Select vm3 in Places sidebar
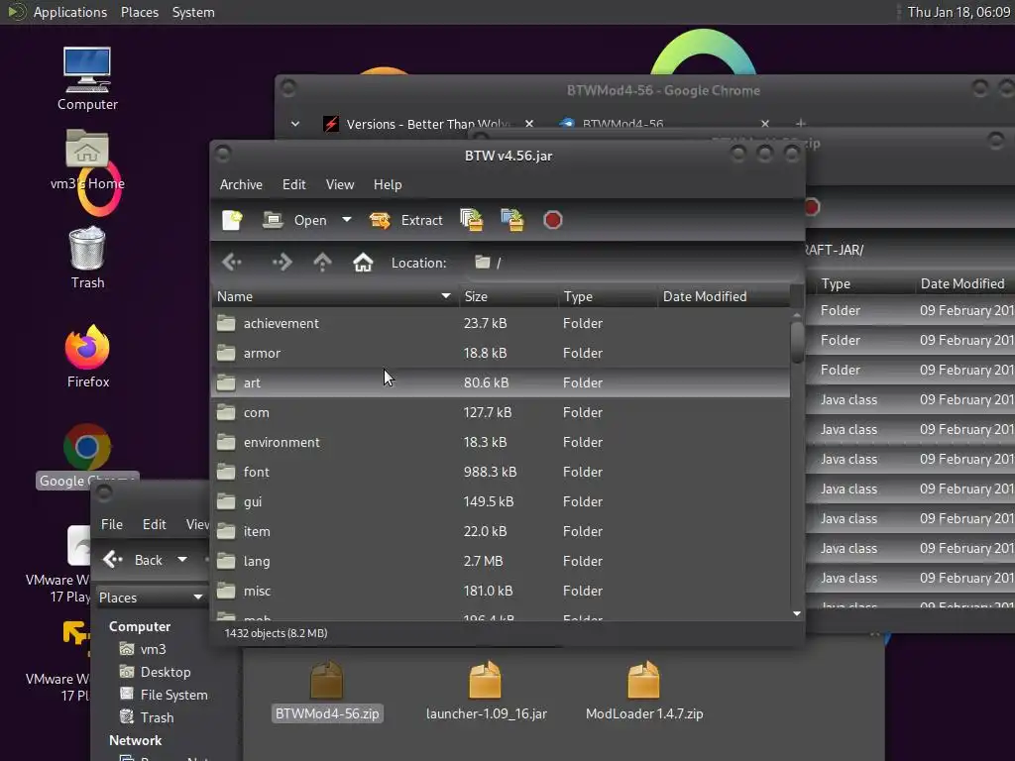 point(143,649)
